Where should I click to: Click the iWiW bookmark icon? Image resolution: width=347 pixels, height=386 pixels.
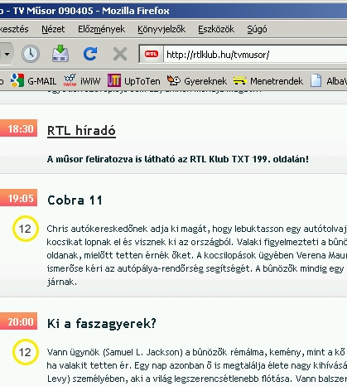(x=70, y=80)
